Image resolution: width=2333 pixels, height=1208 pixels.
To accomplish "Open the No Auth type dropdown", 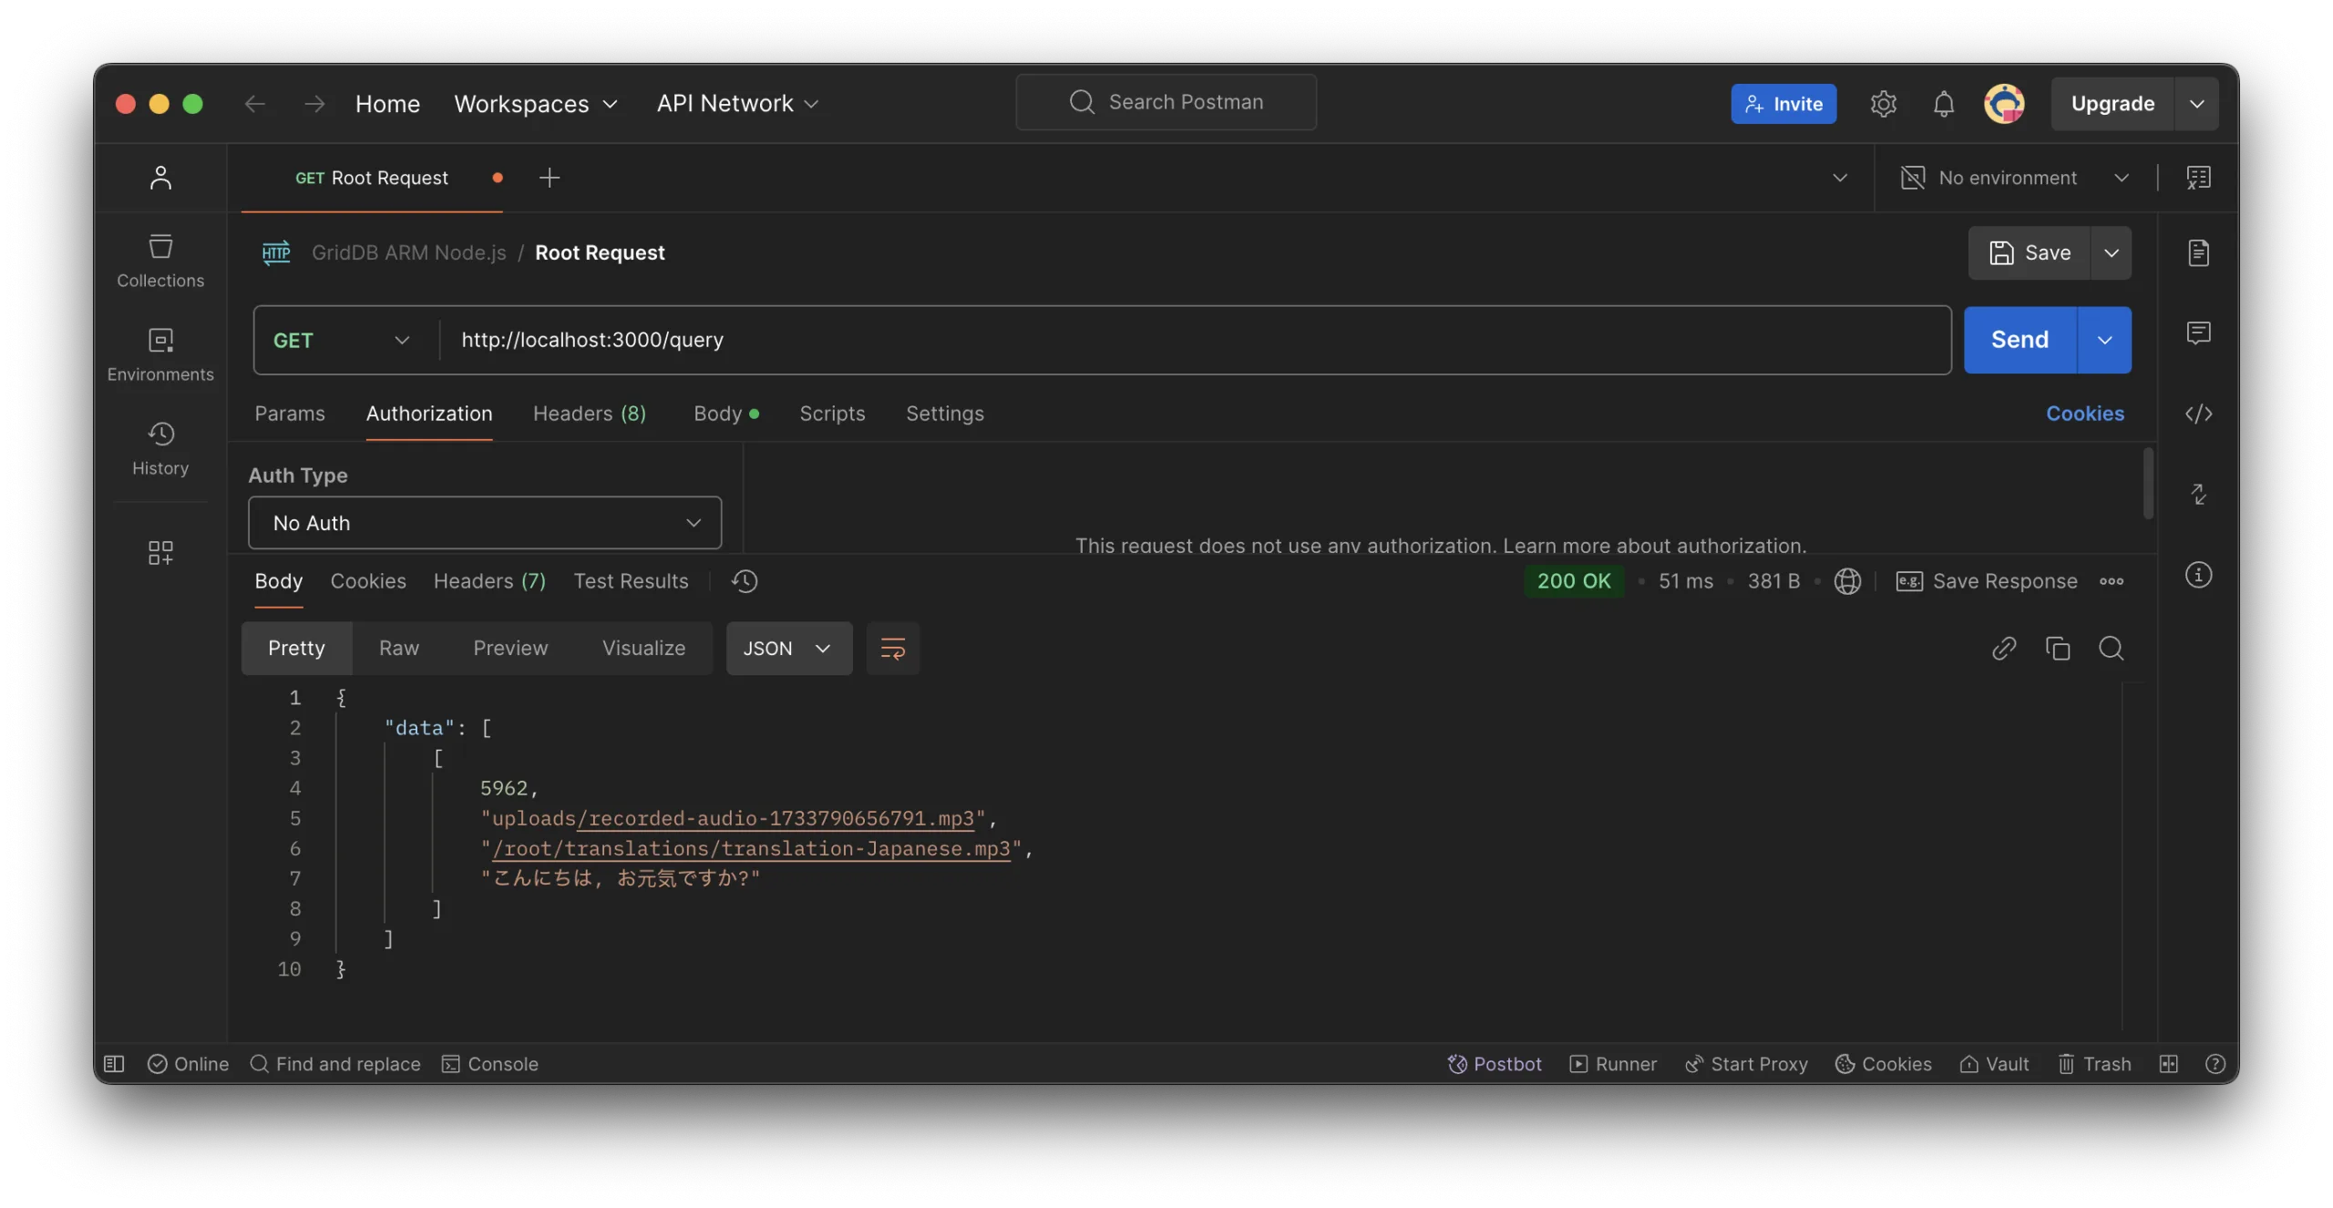I will 485,523.
